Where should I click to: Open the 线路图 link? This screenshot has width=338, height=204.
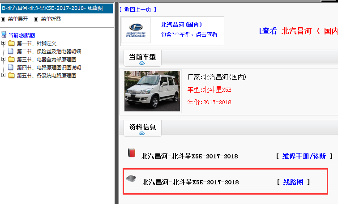(293, 182)
